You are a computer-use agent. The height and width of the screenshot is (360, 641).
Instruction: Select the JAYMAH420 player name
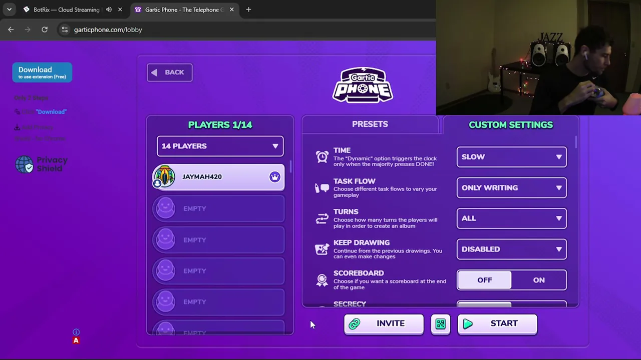tap(202, 176)
